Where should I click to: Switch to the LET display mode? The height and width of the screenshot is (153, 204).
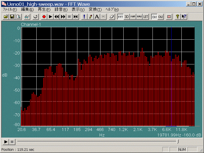146,17
